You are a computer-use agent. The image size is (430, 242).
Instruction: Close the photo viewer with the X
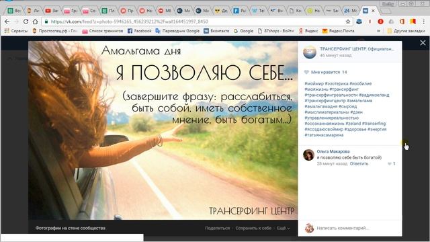423,42
